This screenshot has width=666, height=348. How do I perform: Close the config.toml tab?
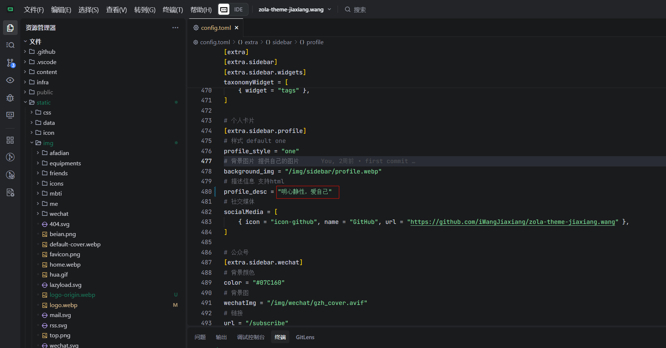click(x=237, y=28)
